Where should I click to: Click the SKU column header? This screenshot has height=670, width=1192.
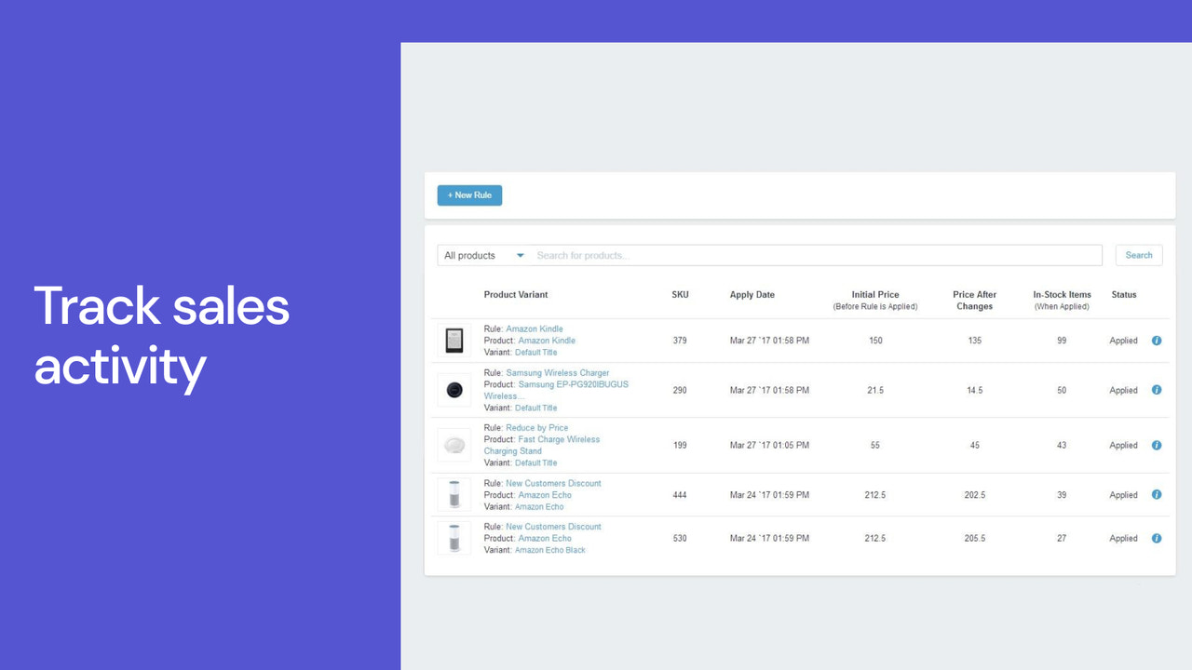680,294
